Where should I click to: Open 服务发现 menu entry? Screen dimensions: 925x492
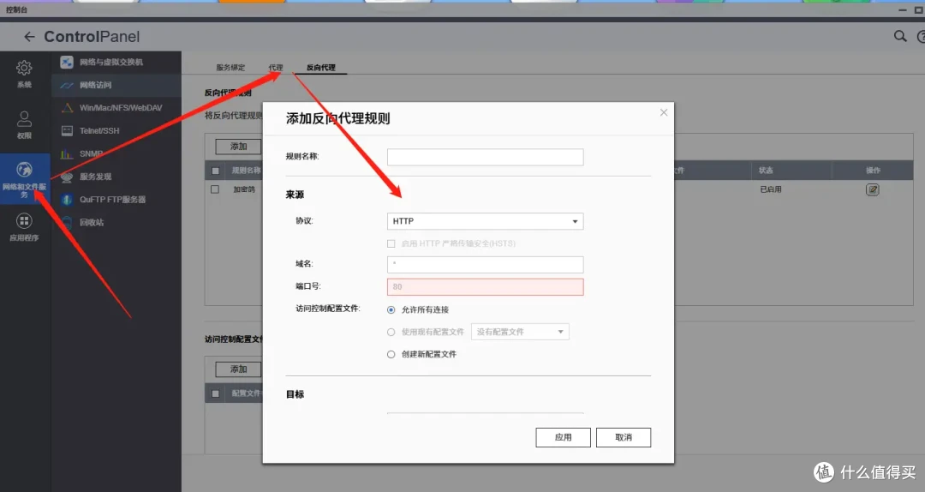(x=96, y=177)
